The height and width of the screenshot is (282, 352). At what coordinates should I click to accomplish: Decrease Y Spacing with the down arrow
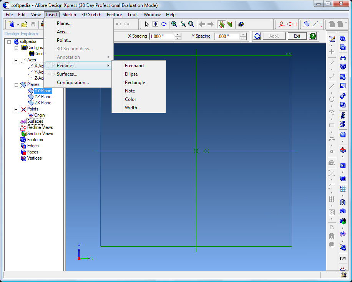(x=243, y=38)
